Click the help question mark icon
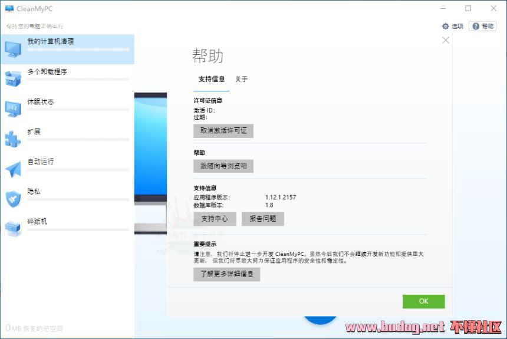 [x=476, y=26]
